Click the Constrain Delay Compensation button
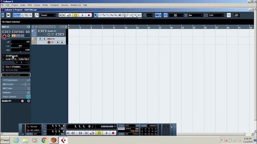The height and width of the screenshot is (144, 257). coord(8,15)
